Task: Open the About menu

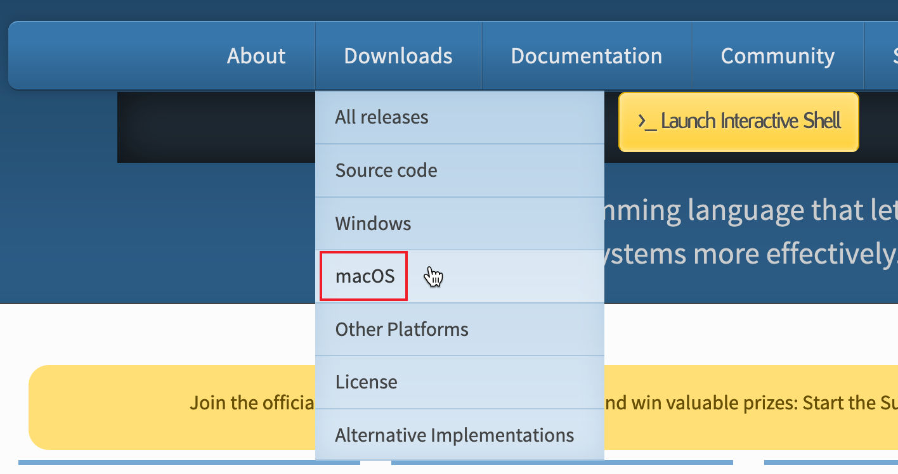Action: tap(256, 56)
